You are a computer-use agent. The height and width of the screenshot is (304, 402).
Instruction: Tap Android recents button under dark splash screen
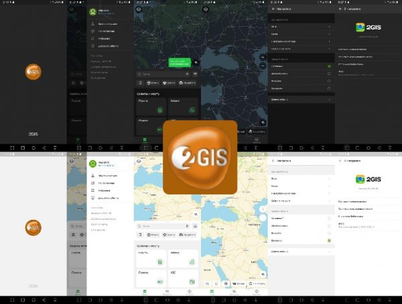pos(23,148)
